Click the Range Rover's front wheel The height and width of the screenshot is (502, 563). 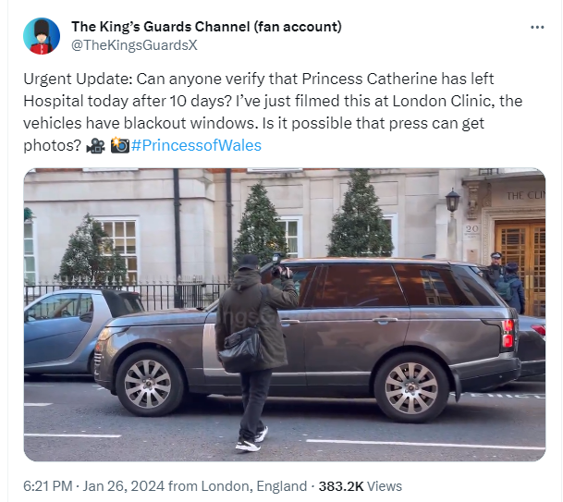[411, 385]
